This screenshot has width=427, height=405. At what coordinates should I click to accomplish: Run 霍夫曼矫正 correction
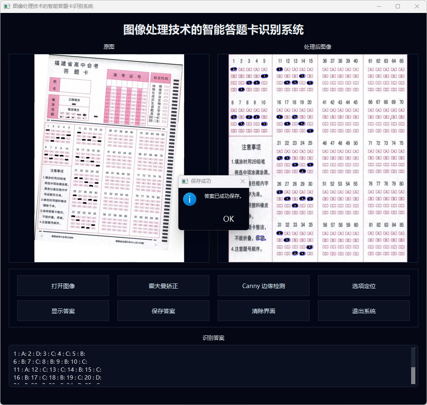pyautogui.click(x=163, y=286)
